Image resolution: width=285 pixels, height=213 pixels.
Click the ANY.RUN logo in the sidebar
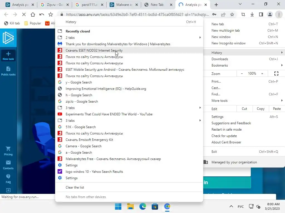(8, 38)
